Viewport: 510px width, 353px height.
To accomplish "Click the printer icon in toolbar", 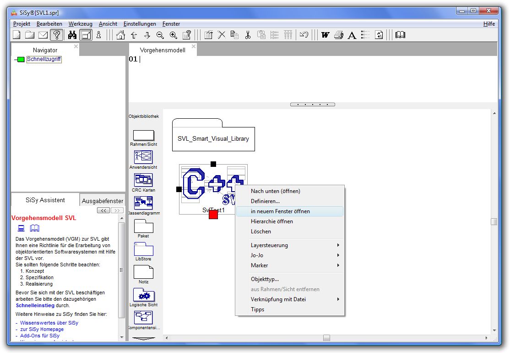I will click(338, 35).
